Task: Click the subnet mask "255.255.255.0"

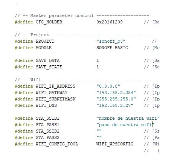Action: pos(116,99)
